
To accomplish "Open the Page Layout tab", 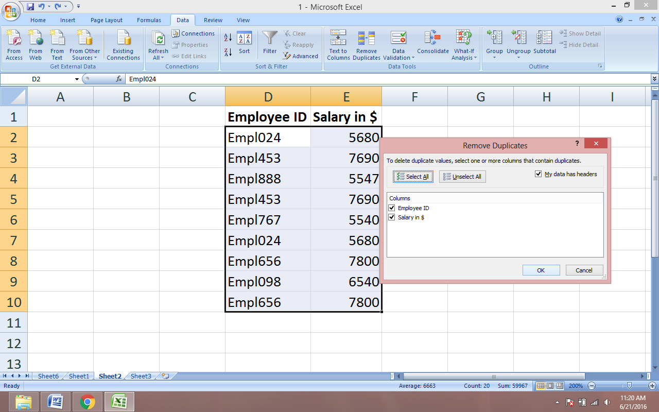I will 107,20.
